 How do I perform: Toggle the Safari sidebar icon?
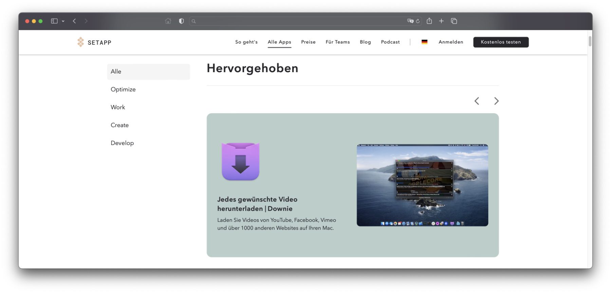pos(54,21)
